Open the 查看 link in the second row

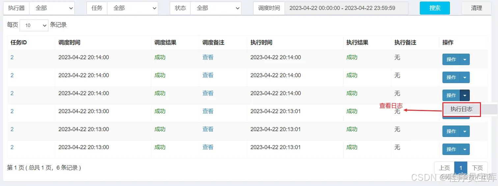click(208, 75)
